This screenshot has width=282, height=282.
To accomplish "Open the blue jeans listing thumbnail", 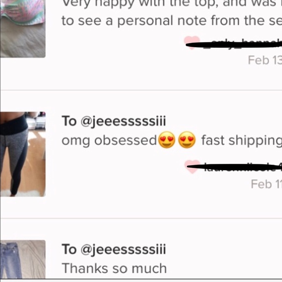I will 23,259.
